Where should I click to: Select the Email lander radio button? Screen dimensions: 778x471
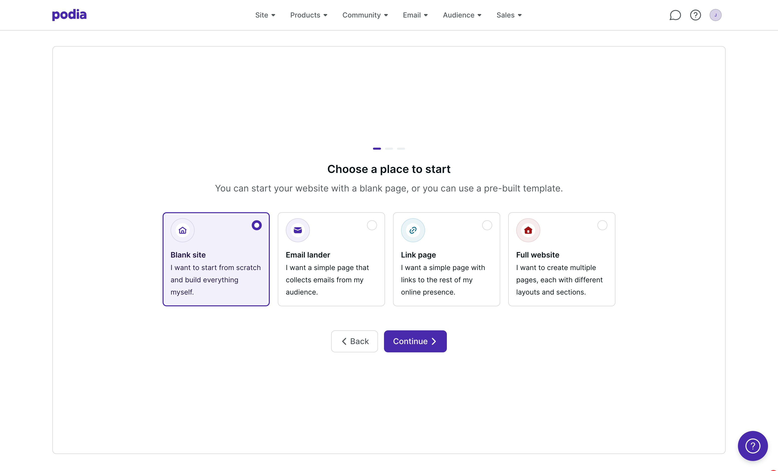click(x=372, y=225)
